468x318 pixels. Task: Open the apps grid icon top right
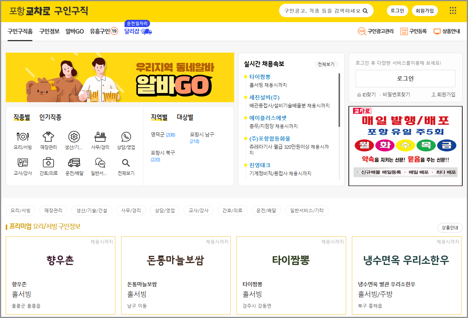[452, 11]
